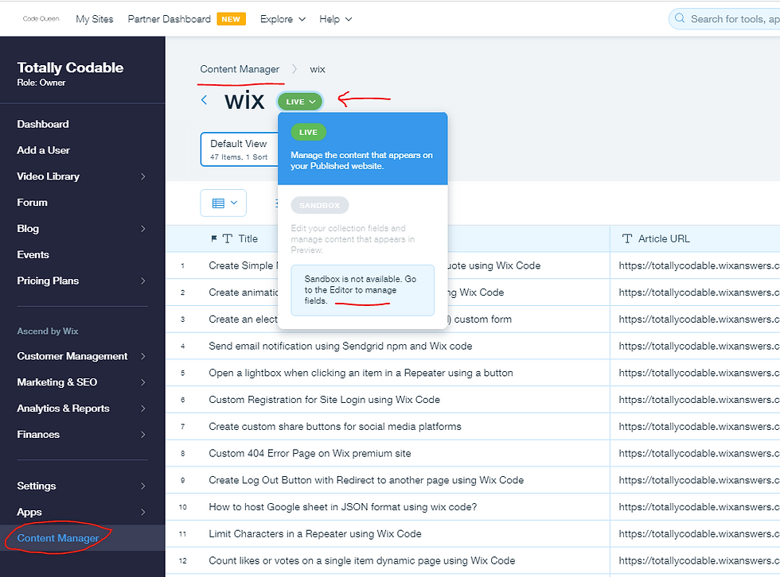The height and width of the screenshot is (577, 780).
Task: Click the Content Manager breadcrumb link
Action: coord(240,69)
